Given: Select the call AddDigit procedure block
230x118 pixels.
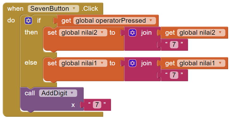Looking at the screenshot, I should click(30, 93).
